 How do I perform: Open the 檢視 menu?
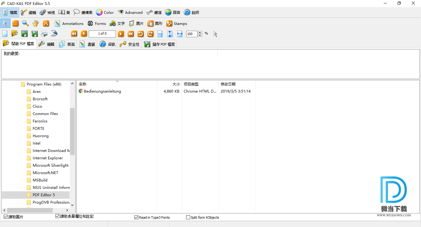(47, 13)
